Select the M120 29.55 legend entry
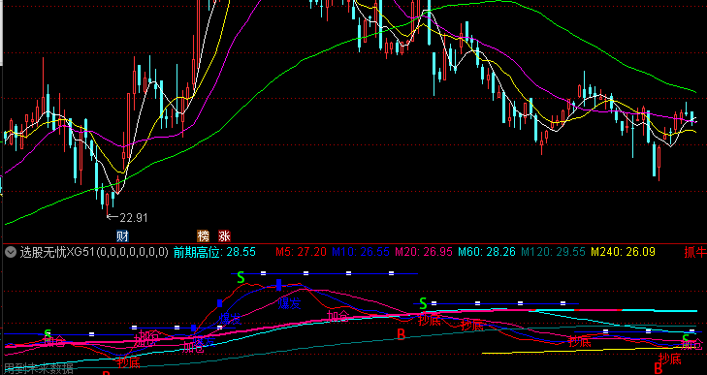Image resolution: width=707 pixels, height=375 pixels. tap(553, 252)
